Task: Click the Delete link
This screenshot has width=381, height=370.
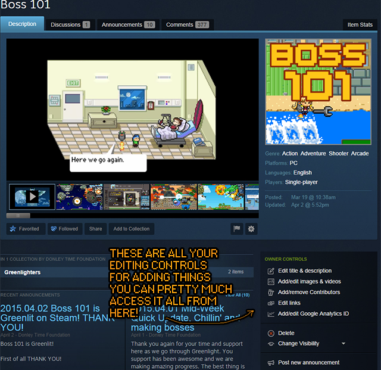Action: point(286,333)
